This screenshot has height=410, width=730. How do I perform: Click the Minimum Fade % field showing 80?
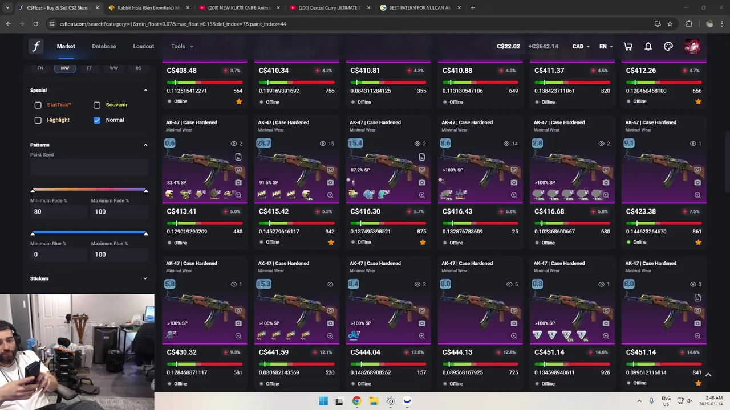click(x=58, y=211)
